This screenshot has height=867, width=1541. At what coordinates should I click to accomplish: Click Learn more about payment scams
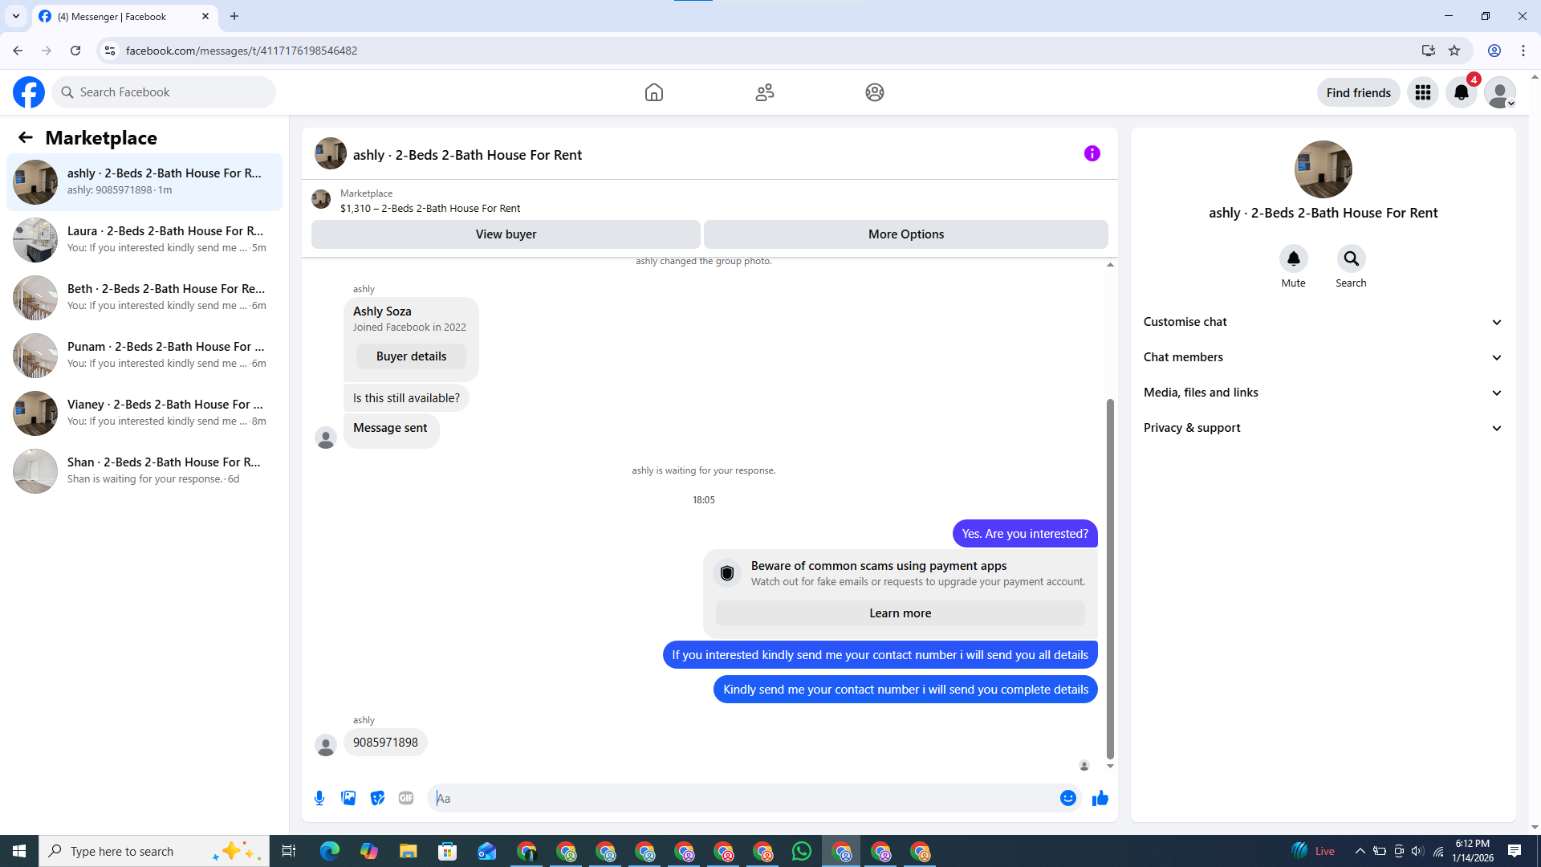tap(900, 613)
